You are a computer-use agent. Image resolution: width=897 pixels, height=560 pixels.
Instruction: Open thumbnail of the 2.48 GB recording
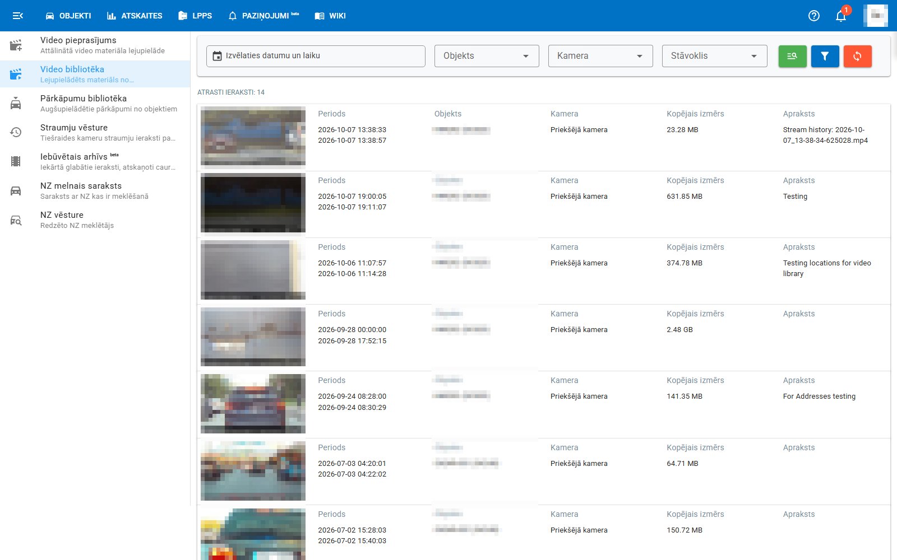point(253,337)
